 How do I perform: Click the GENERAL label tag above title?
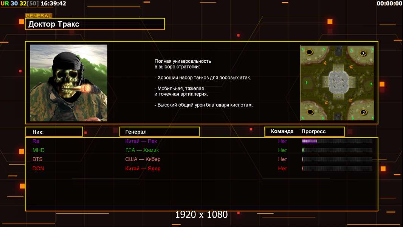coord(39,16)
